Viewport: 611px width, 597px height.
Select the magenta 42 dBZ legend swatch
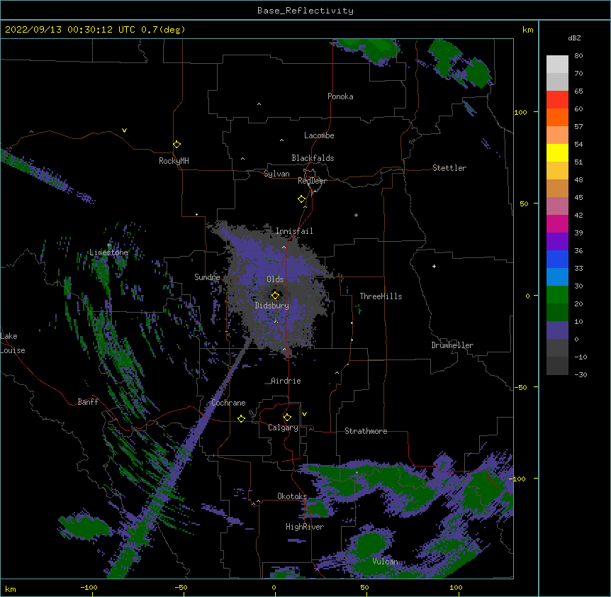(x=557, y=223)
